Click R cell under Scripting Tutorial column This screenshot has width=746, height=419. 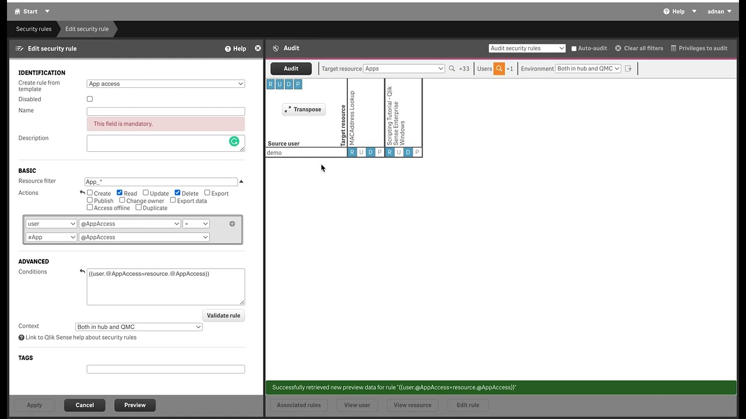(x=389, y=152)
